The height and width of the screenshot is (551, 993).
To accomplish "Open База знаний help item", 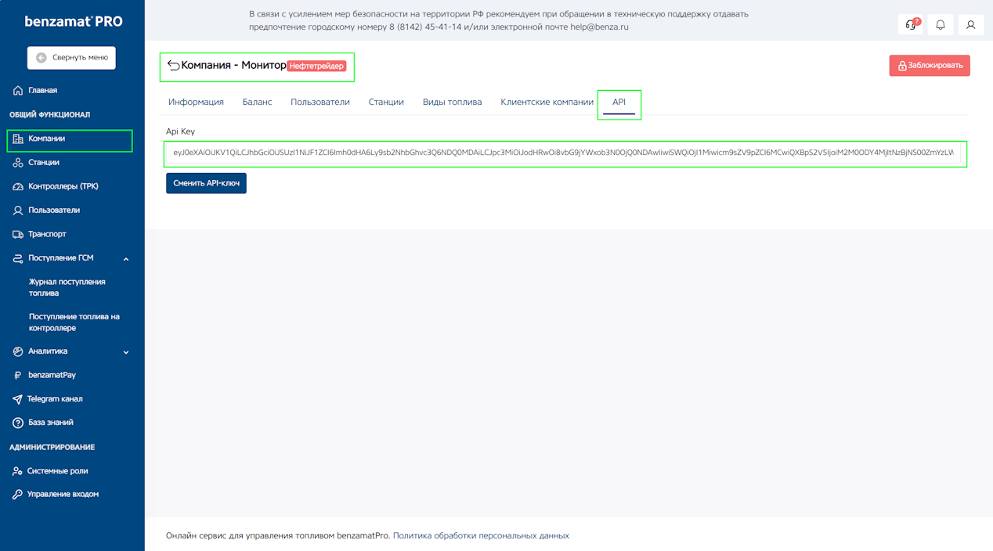I will (51, 423).
